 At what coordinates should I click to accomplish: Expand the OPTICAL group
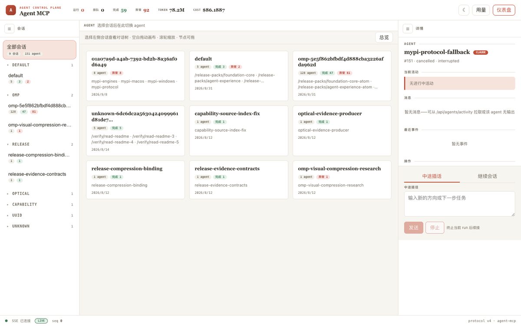[x=40, y=193]
